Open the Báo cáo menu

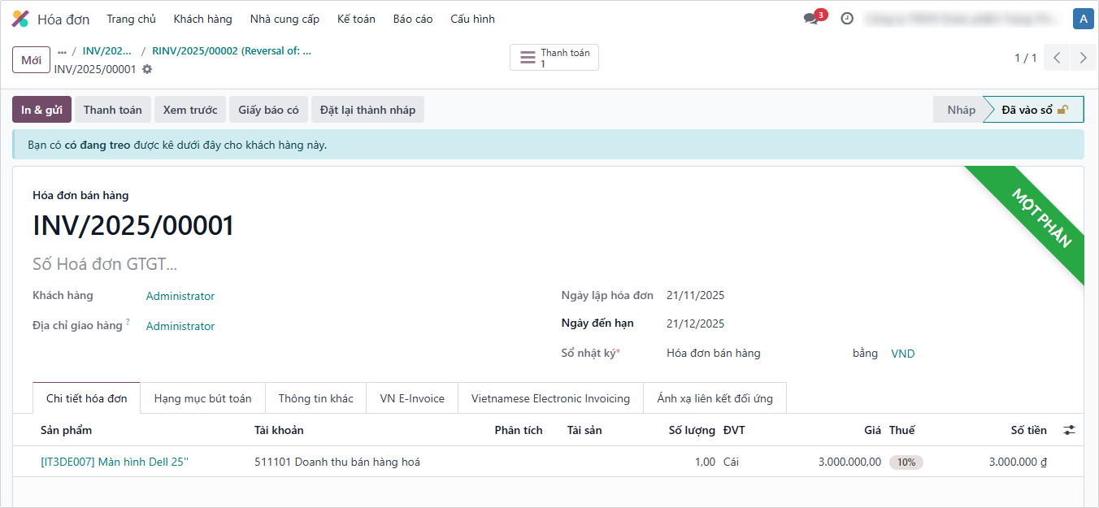(x=413, y=19)
